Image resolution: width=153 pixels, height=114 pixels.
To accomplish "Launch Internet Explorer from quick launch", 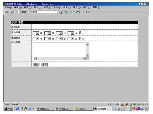I will pos(17,109).
